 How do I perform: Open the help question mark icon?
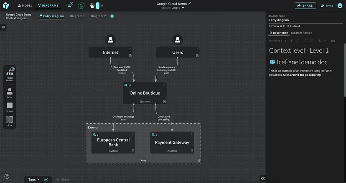7,176
